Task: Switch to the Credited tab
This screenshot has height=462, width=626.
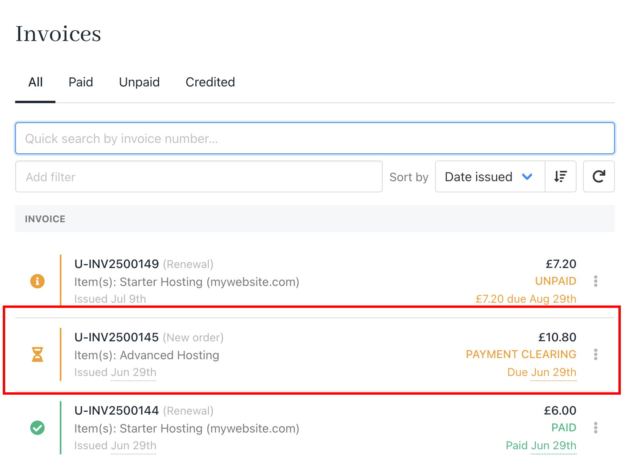Action: (211, 82)
